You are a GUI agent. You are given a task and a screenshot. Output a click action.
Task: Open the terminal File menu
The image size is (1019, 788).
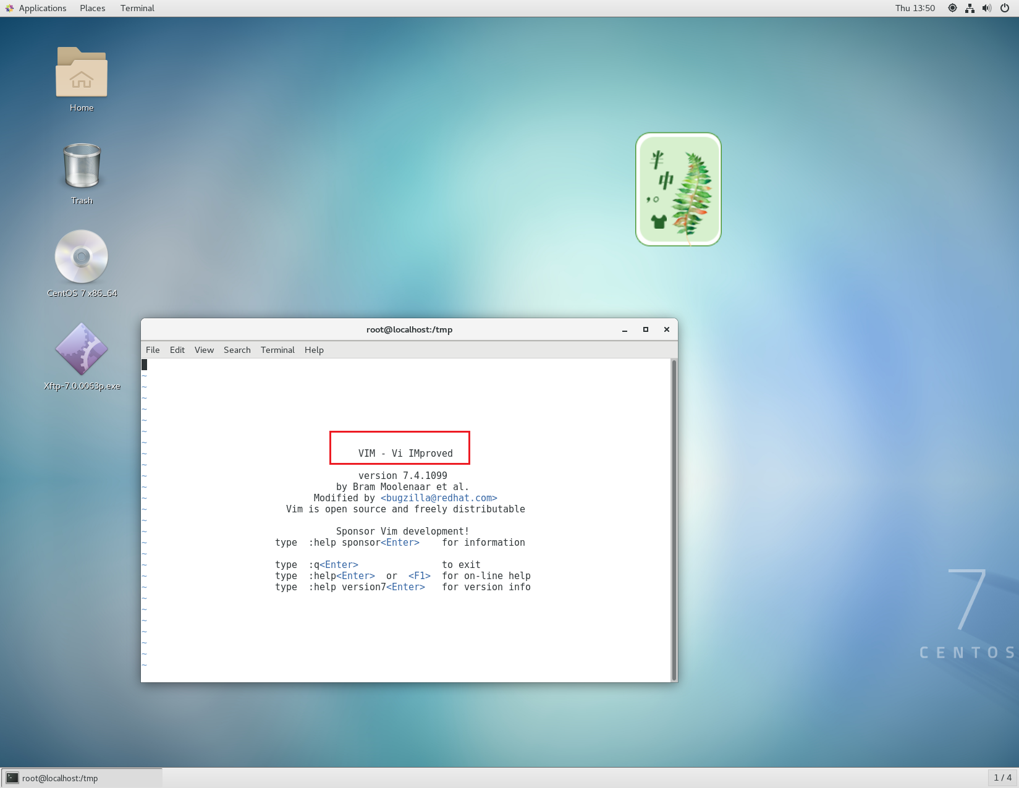(x=153, y=350)
